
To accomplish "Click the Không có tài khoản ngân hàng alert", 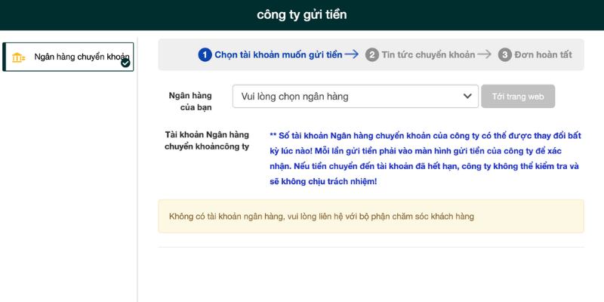I will click(x=371, y=216).
